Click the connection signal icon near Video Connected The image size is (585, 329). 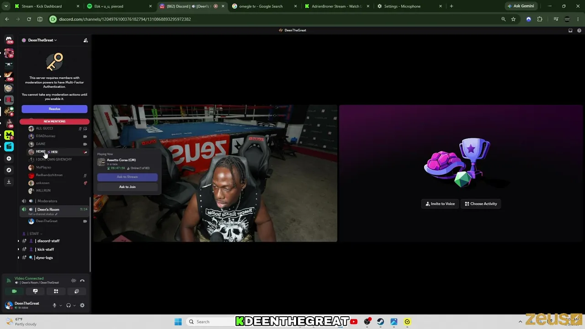click(x=9, y=281)
